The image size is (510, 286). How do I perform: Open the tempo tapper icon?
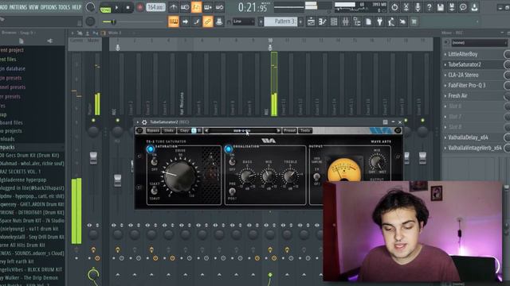pyautogui.click(x=391, y=21)
